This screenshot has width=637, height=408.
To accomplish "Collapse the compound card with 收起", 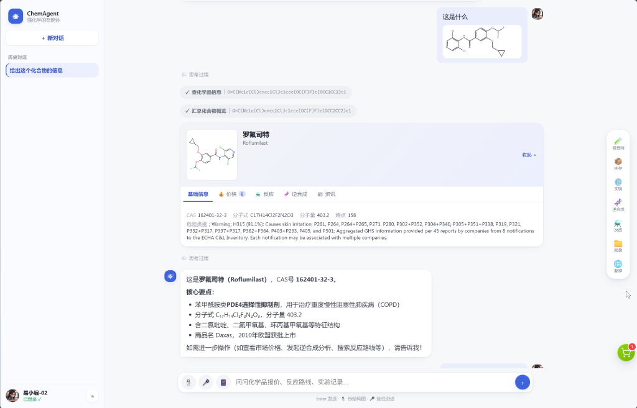I will [529, 155].
